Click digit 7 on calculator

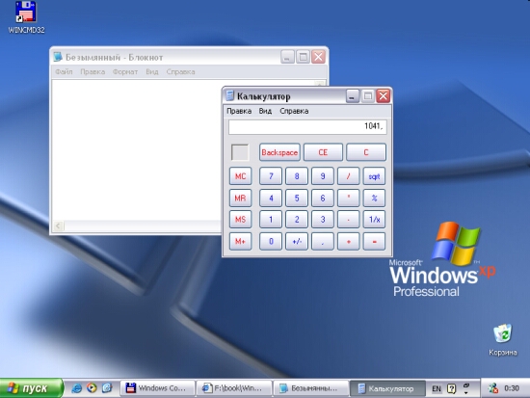[271, 176]
